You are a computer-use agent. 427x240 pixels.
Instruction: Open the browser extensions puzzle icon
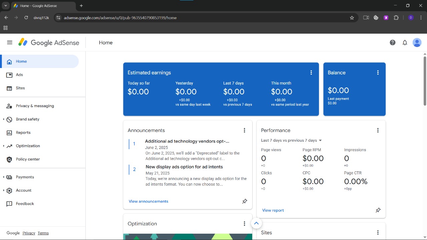click(396, 18)
